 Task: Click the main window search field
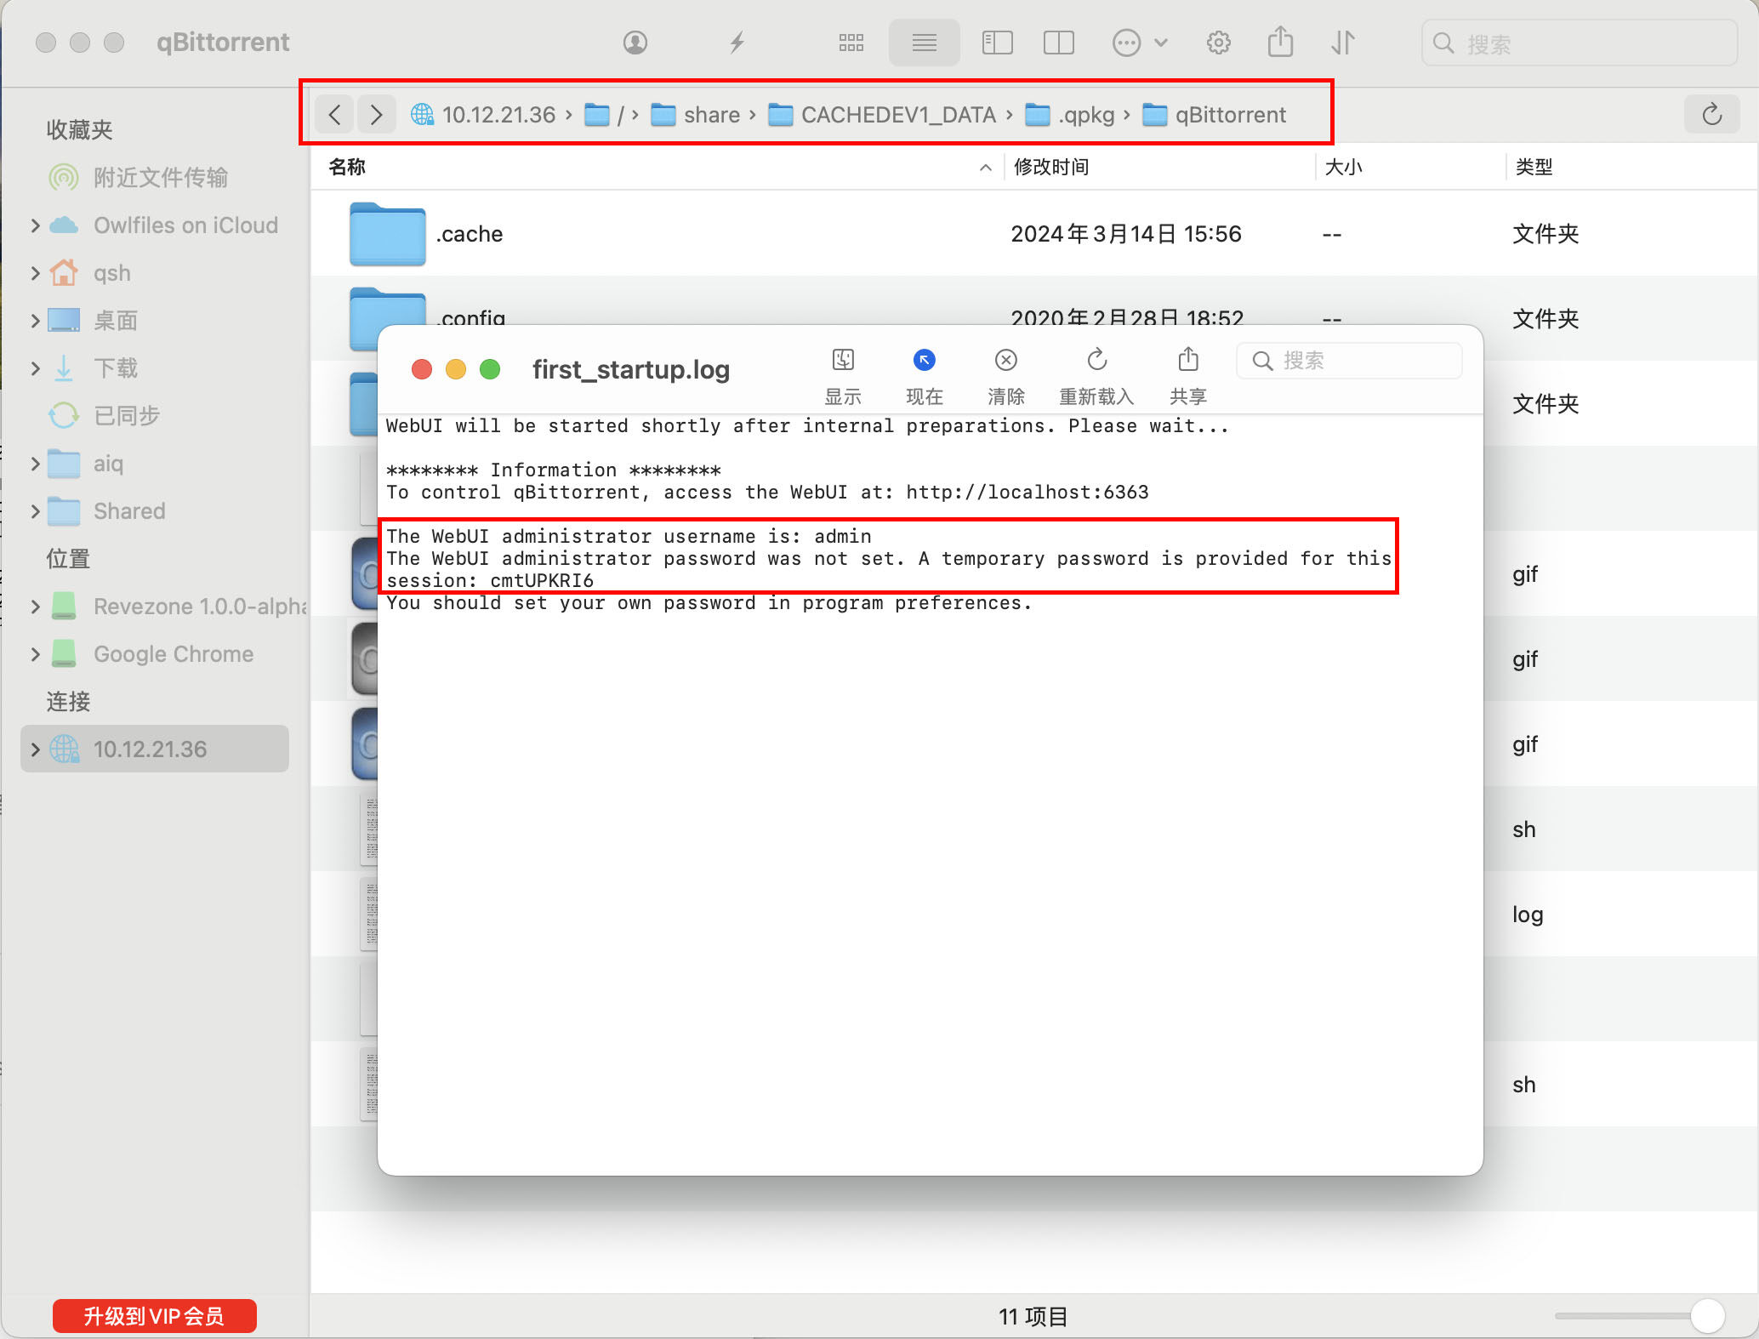coord(1579,43)
